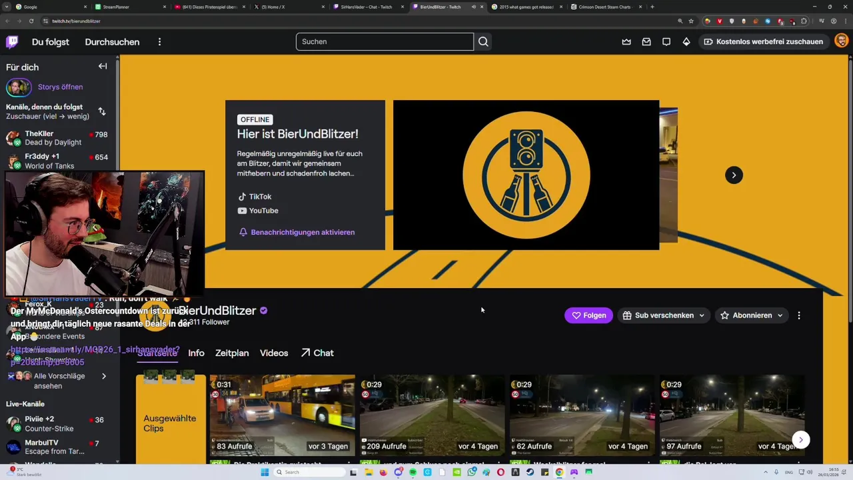Click the Suchen search field
Viewport: 853px width, 480px height.
385,41
